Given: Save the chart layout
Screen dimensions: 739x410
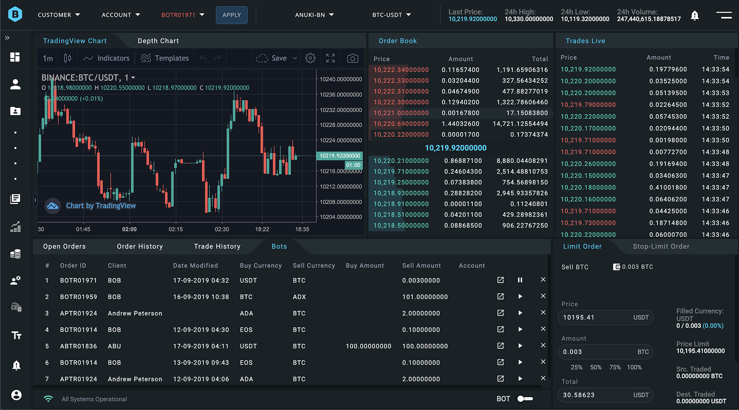Looking at the screenshot, I should [272, 58].
